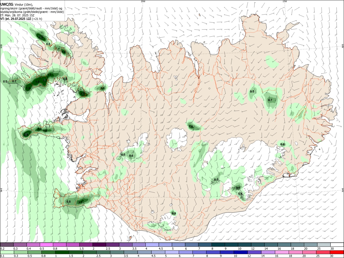The width and height of the screenshot is (344, 258).
Task: Pick the medium blue swatch labeled 8, lower legend
Action: [x=214, y=252]
